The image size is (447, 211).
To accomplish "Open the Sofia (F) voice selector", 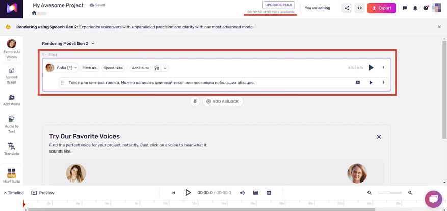I will pyautogui.click(x=62, y=68).
